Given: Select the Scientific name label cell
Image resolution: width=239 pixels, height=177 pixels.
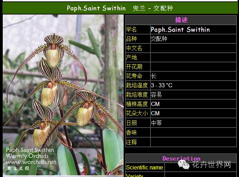Looking at the screenshot, I should (145, 168).
